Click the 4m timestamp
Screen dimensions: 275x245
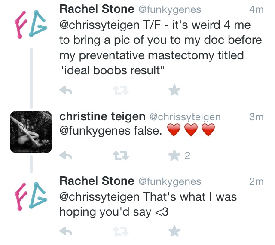256,9
